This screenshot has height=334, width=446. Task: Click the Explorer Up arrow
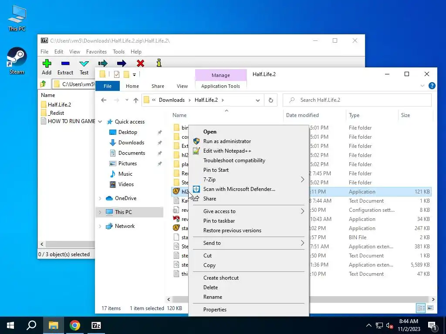136,100
